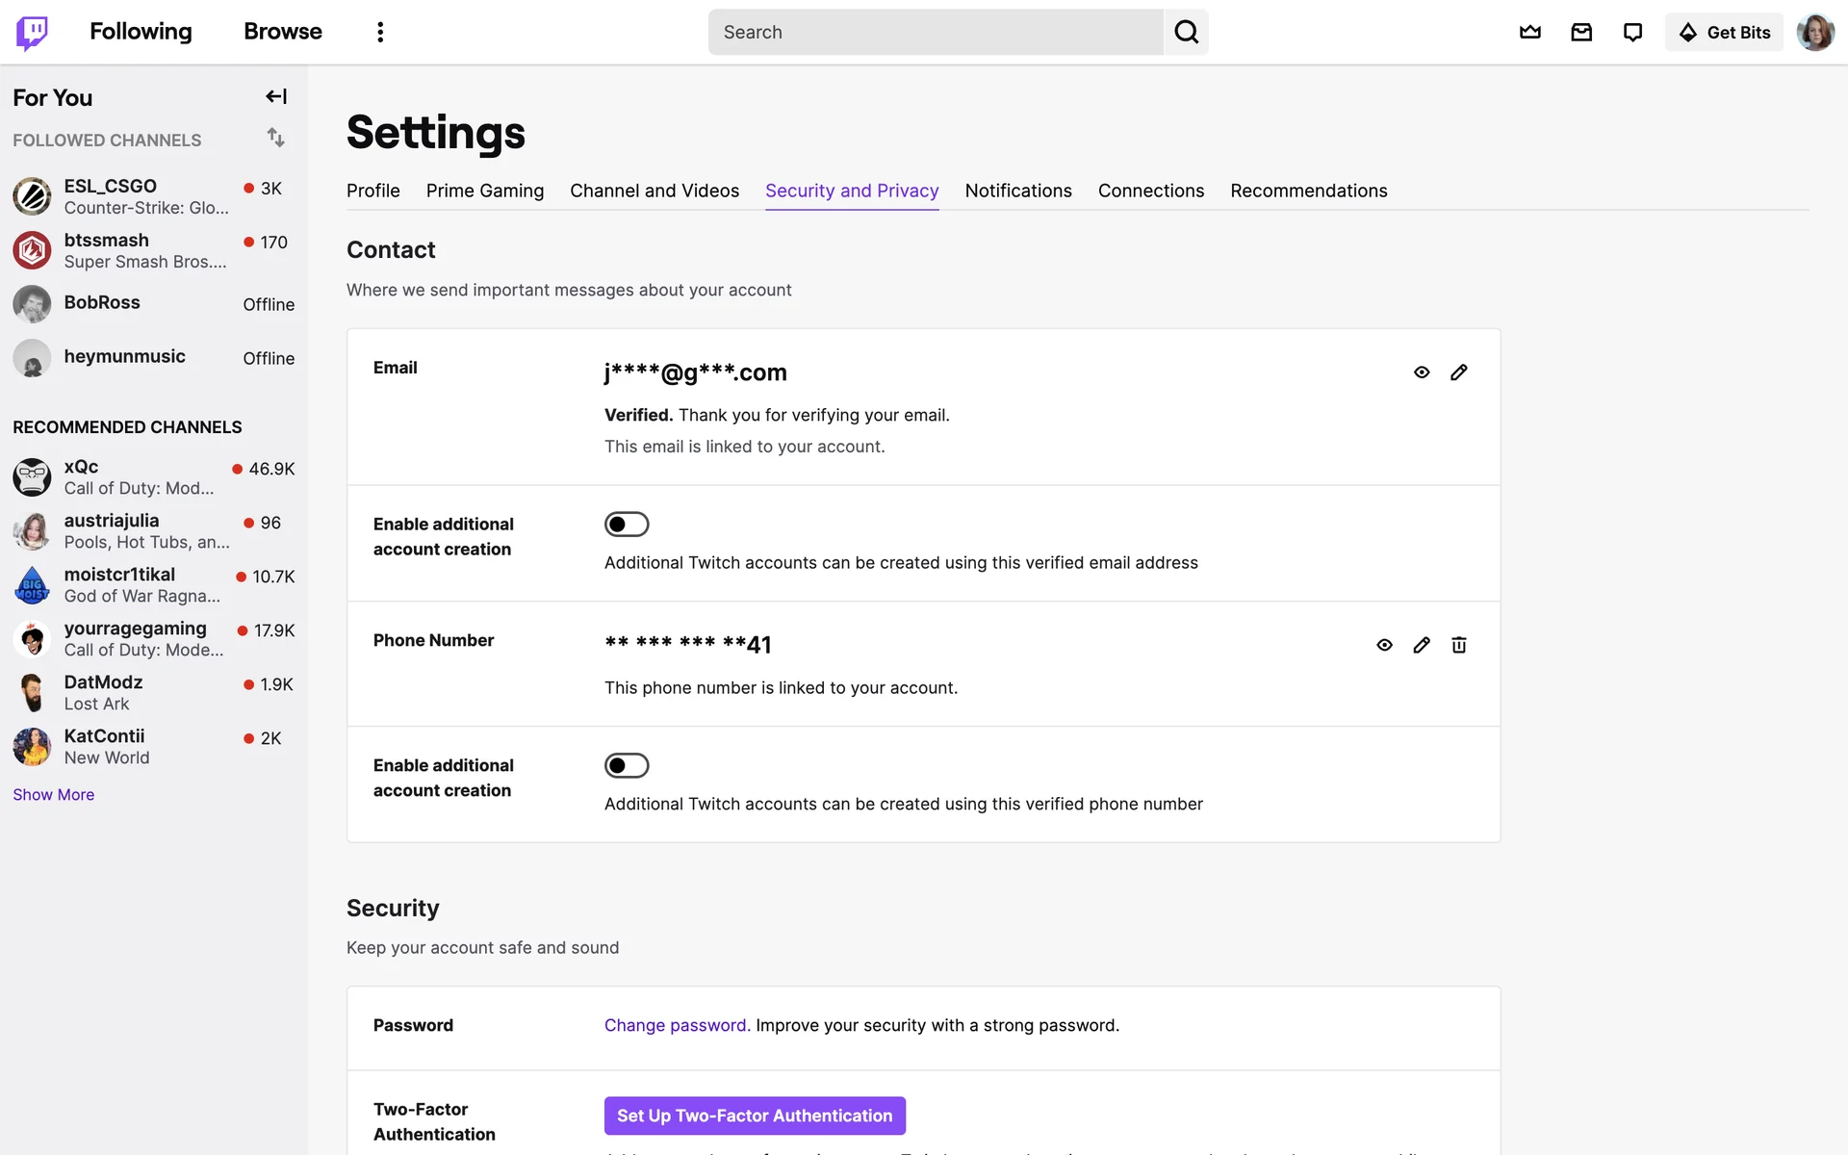
Task: Toggle additional account creation for email
Action: pyautogui.click(x=627, y=525)
